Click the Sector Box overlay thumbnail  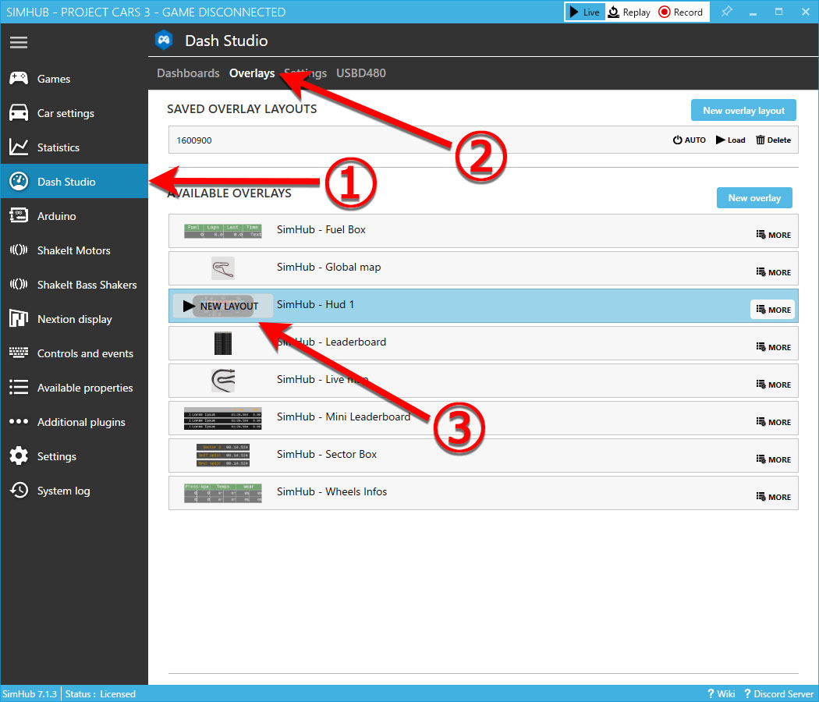pos(222,454)
